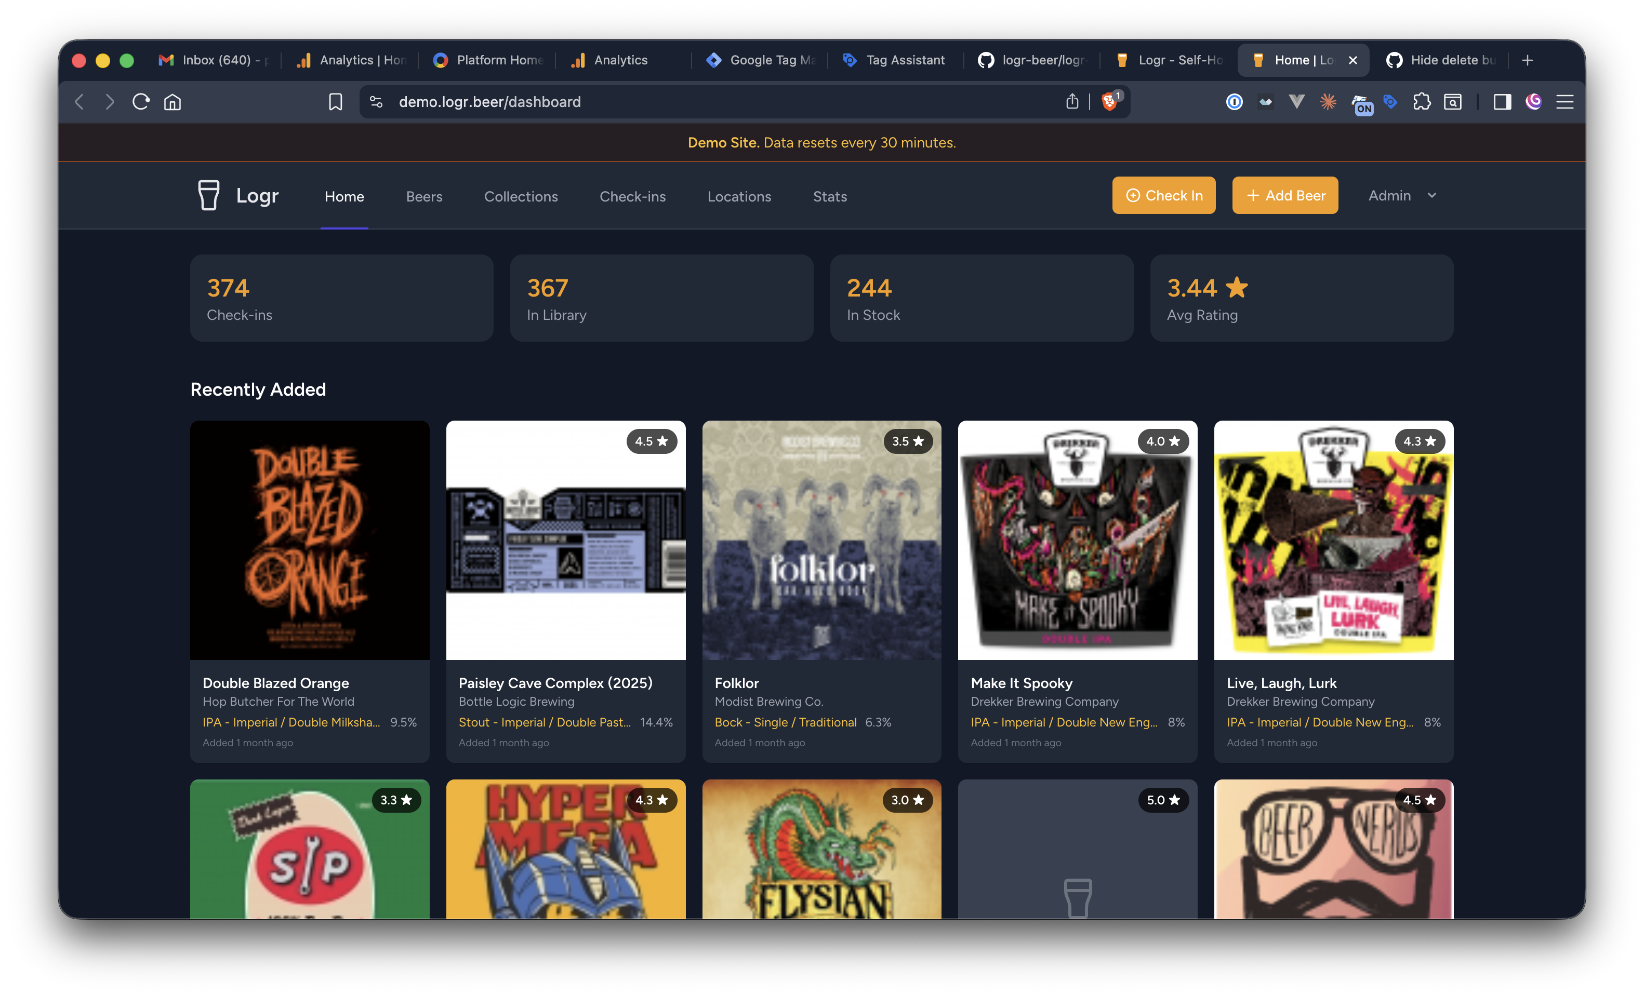The image size is (1644, 996).
Task: Open the browser hamburger menu
Action: point(1565,101)
